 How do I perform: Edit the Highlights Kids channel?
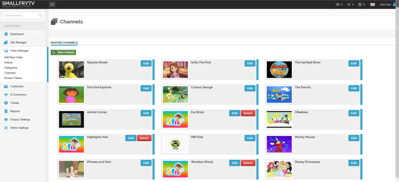(131, 138)
